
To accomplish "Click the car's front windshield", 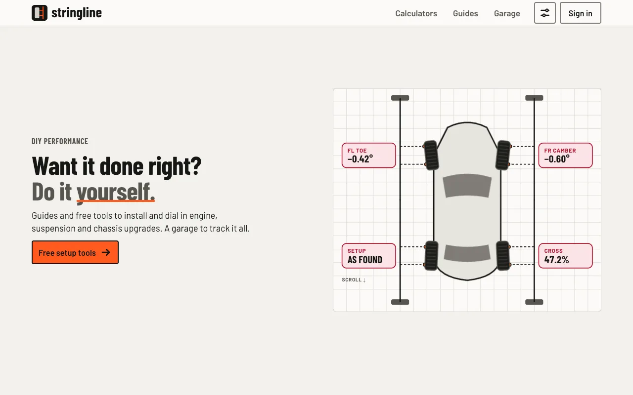I will (x=467, y=186).
